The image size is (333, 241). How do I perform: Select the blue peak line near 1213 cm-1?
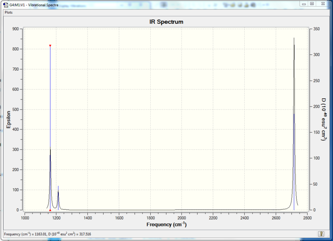tap(58, 198)
